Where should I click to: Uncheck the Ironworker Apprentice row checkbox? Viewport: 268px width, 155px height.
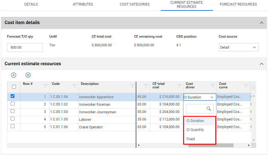pyautogui.click(x=13, y=96)
